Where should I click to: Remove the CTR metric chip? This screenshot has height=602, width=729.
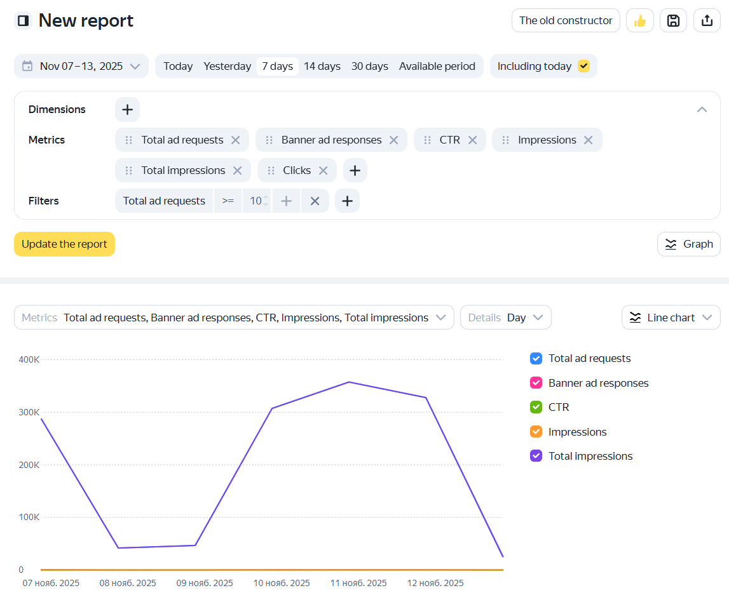click(472, 140)
